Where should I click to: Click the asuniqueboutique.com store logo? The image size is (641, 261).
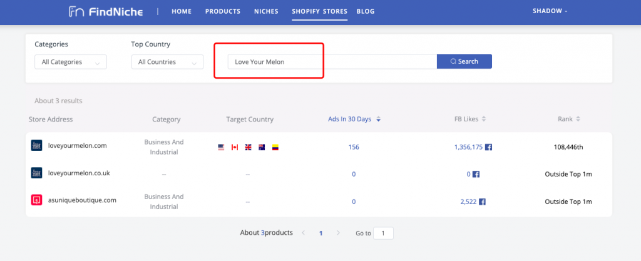tap(36, 200)
